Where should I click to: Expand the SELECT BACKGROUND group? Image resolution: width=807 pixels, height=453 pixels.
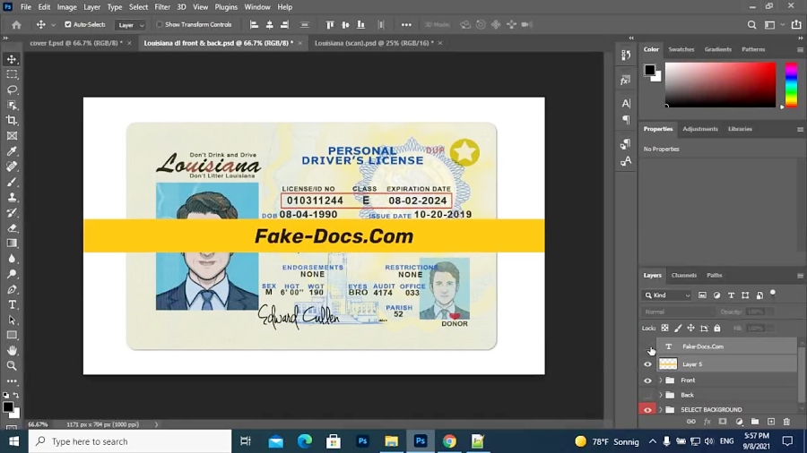click(x=661, y=410)
